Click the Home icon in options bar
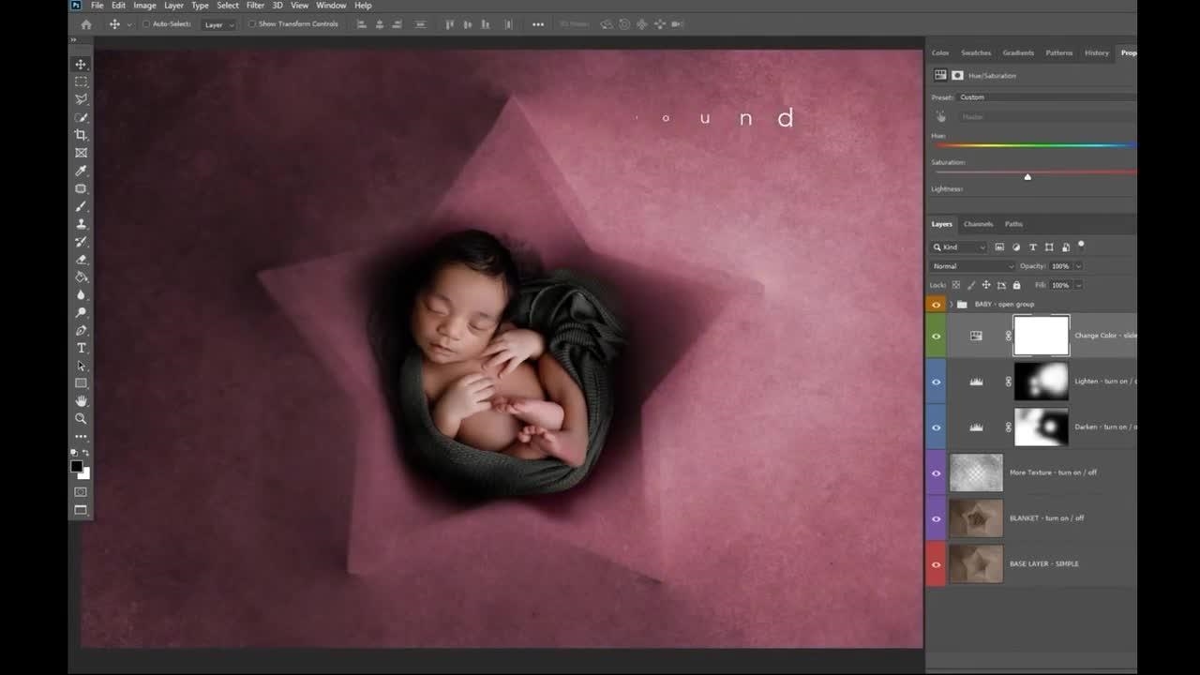This screenshot has width=1200, height=675. pyautogui.click(x=86, y=24)
